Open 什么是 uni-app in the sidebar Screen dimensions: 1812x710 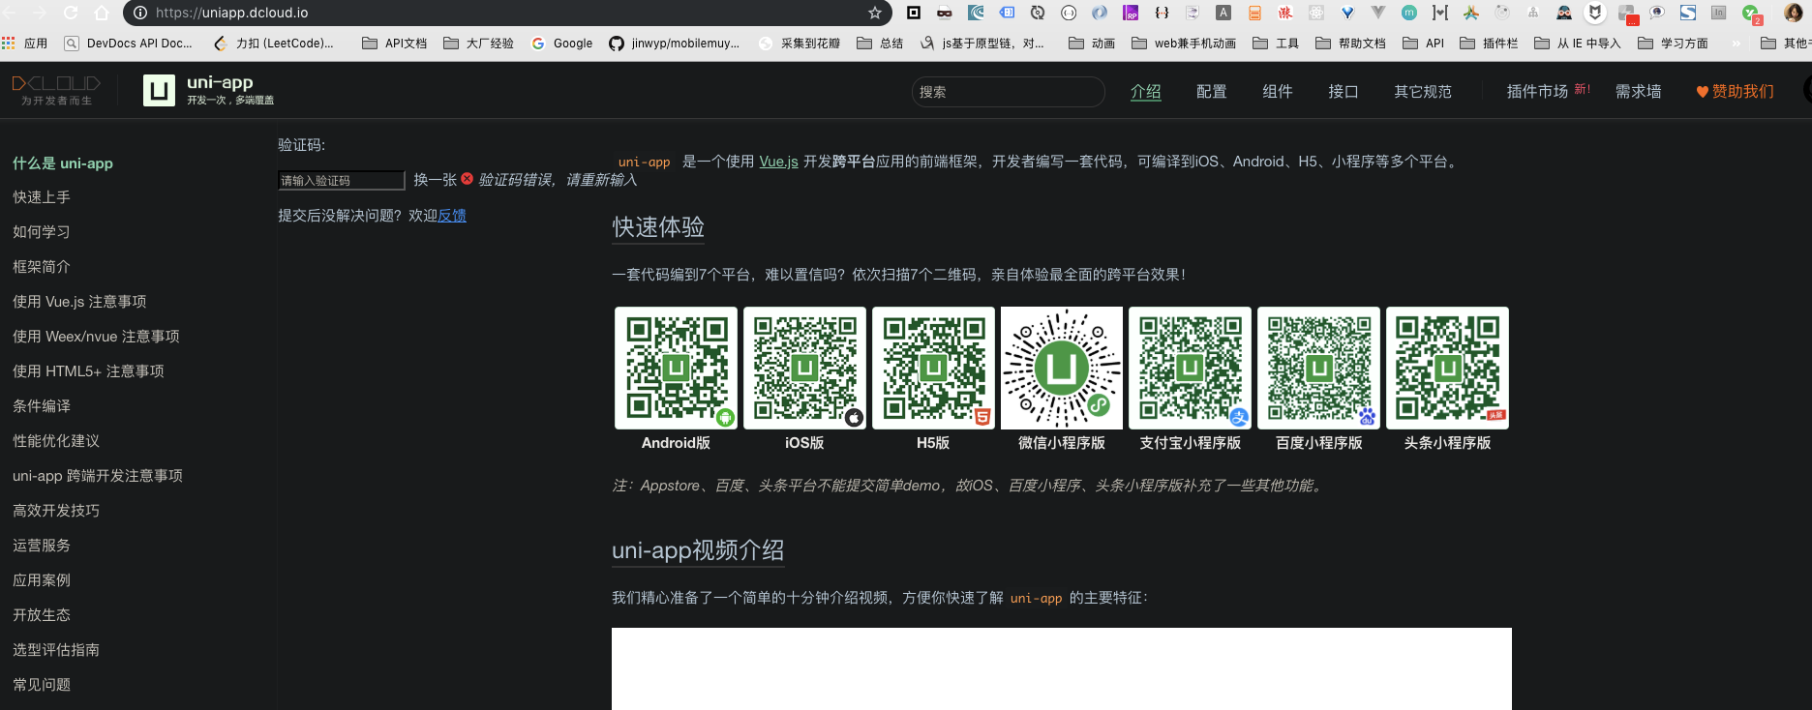63,163
